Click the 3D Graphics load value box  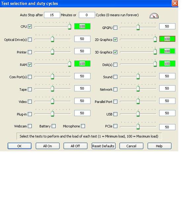(x=167, y=51)
